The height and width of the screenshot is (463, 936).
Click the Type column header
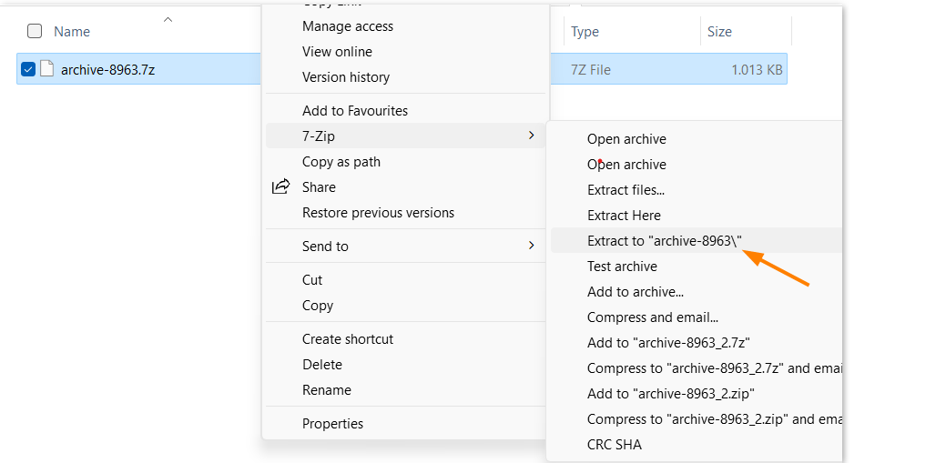pyautogui.click(x=585, y=32)
